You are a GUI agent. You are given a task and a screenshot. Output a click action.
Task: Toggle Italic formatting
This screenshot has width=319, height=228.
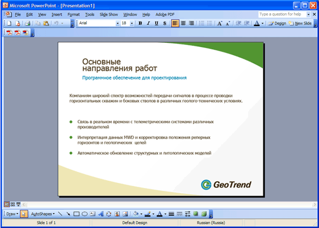point(148,24)
